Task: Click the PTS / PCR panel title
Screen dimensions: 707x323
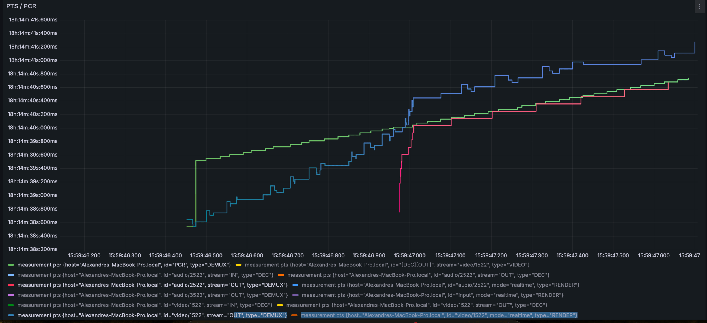Action: pos(21,6)
